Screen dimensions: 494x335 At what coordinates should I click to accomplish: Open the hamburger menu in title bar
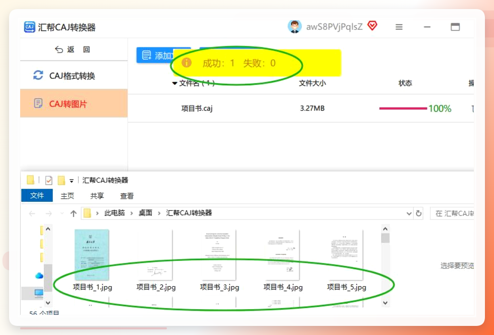click(399, 27)
